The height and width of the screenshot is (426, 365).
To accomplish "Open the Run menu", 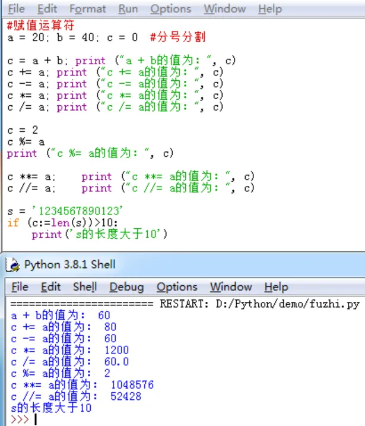I will 128,9.
